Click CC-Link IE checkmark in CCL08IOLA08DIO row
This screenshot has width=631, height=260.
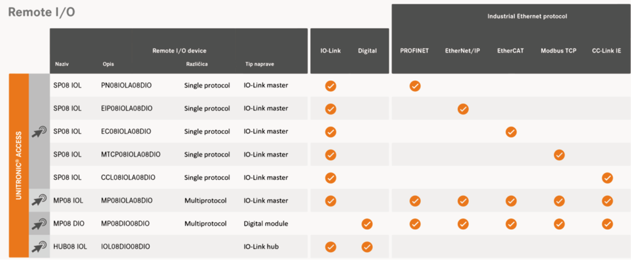(x=607, y=177)
